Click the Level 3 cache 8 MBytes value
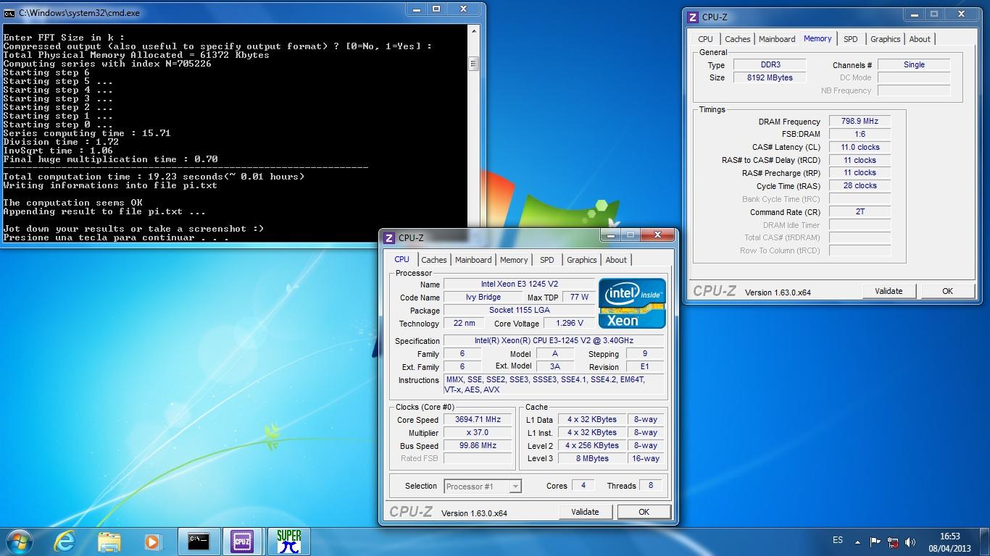This screenshot has height=556, width=990. point(592,459)
